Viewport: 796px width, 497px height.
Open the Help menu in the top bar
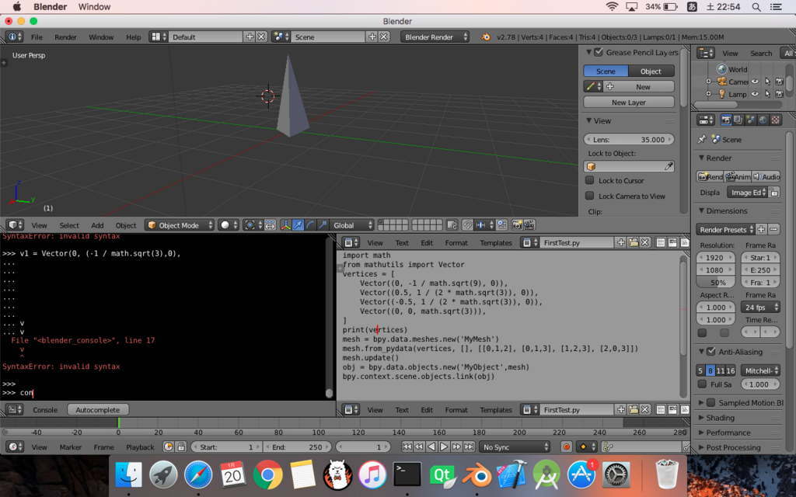click(x=134, y=36)
